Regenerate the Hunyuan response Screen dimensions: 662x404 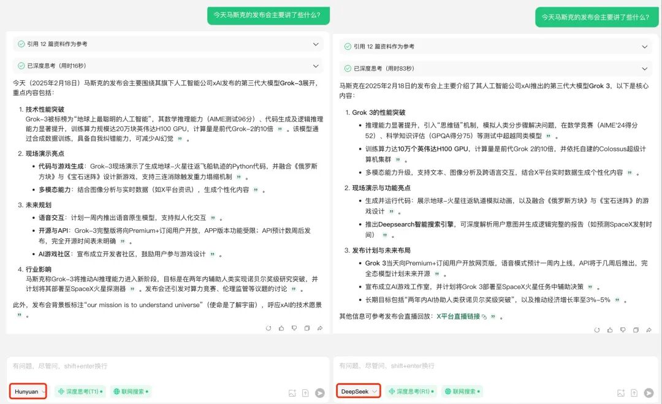click(268, 328)
